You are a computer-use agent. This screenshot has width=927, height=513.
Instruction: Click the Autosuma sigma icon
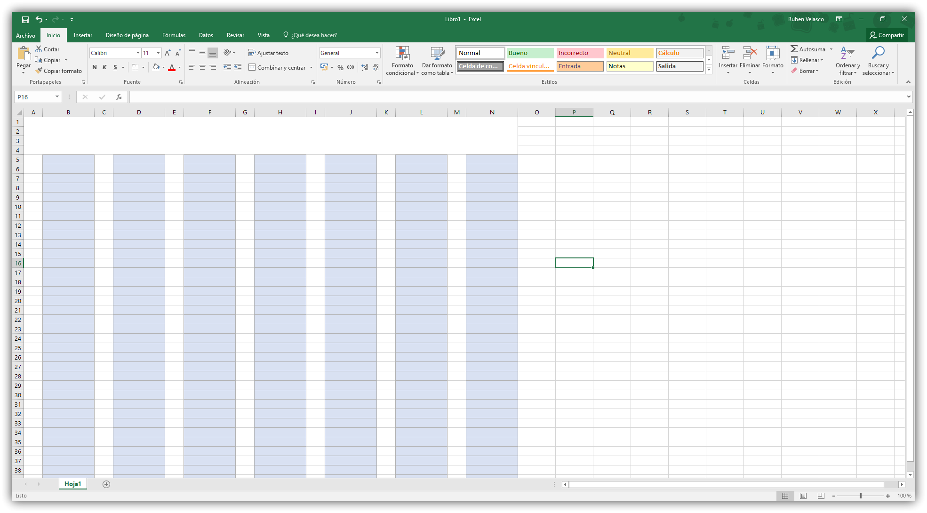pyautogui.click(x=794, y=49)
